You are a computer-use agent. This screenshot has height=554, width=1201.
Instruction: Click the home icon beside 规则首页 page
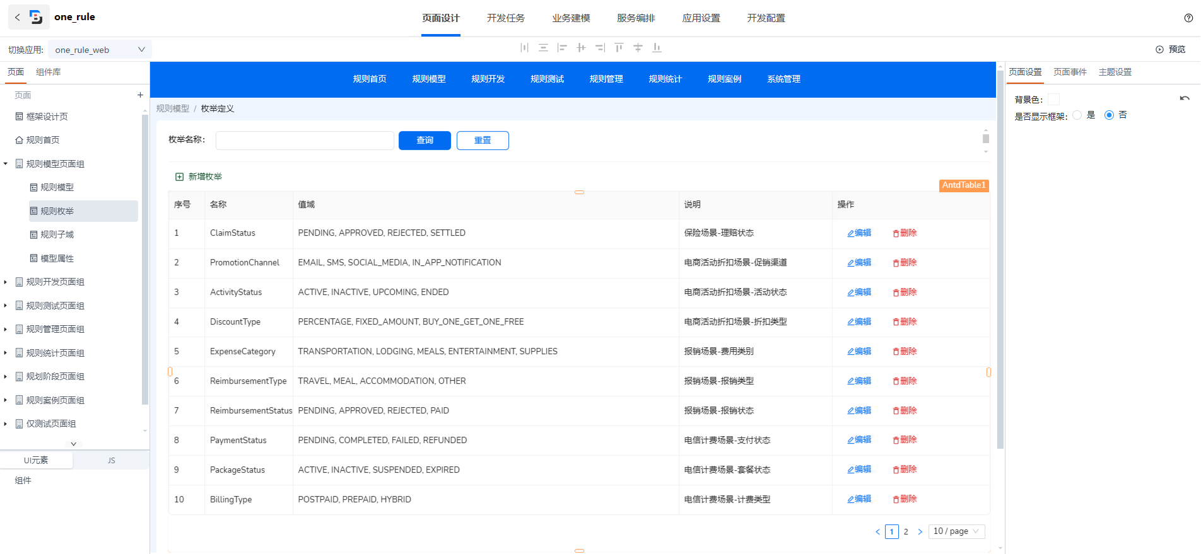[20, 140]
